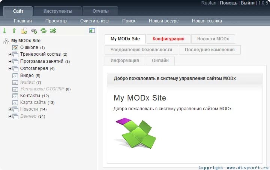Expand the Новости tree node
Viewport: 270px width, 170px height.
10,109
